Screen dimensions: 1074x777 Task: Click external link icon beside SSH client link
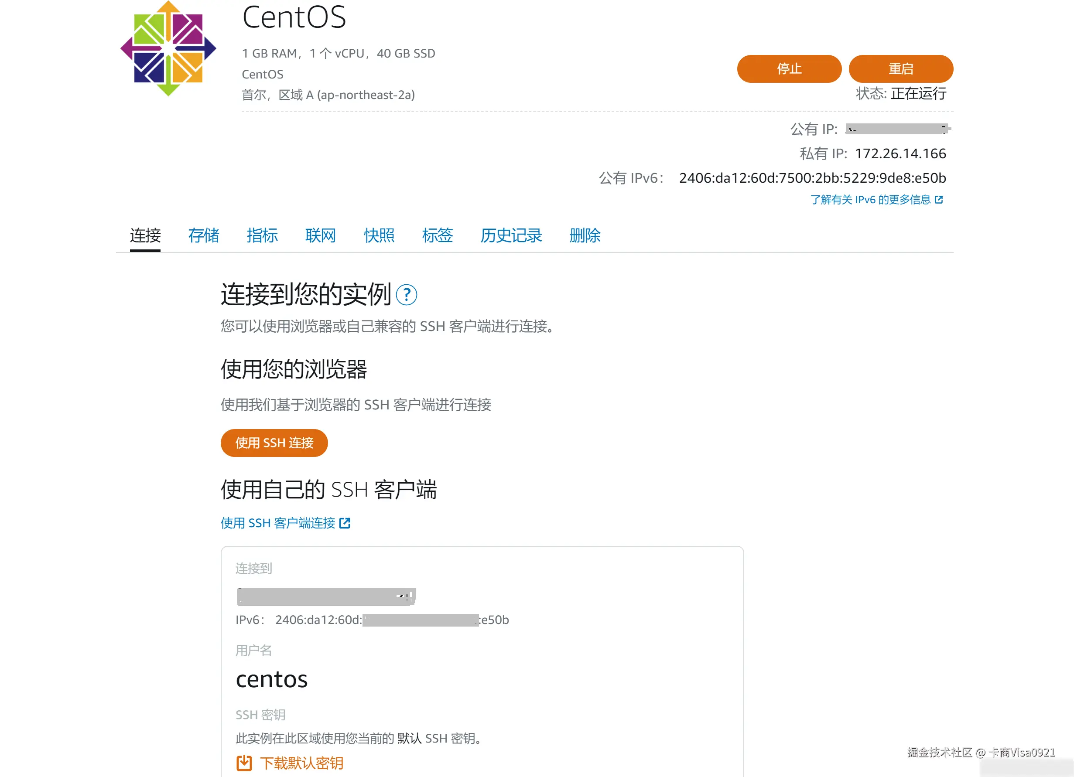(x=345, y=523)
